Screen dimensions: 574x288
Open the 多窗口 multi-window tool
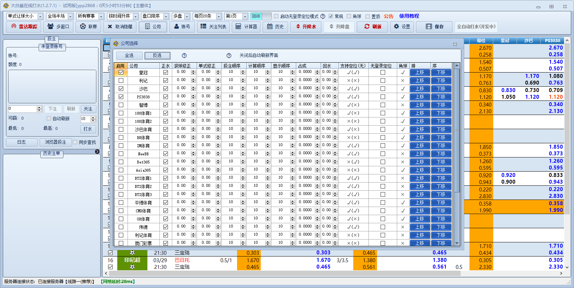[58, 27]
